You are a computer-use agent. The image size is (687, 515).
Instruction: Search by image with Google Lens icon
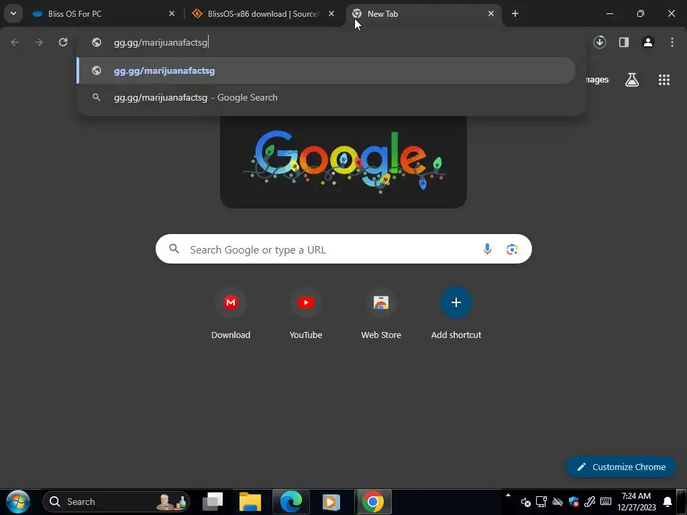pyautogui.click(x=512, y=249)
